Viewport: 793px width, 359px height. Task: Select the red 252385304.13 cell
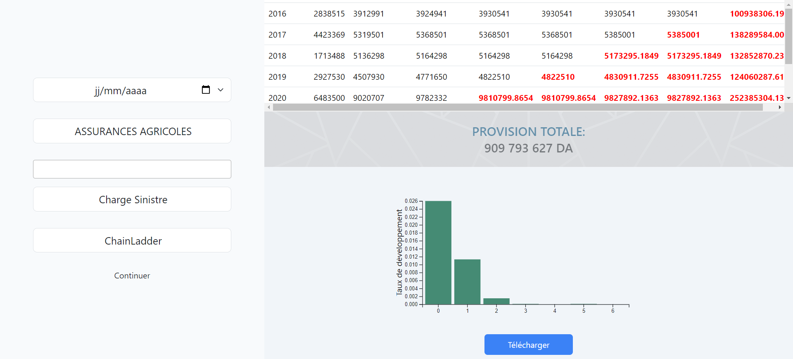coord(756,98)
